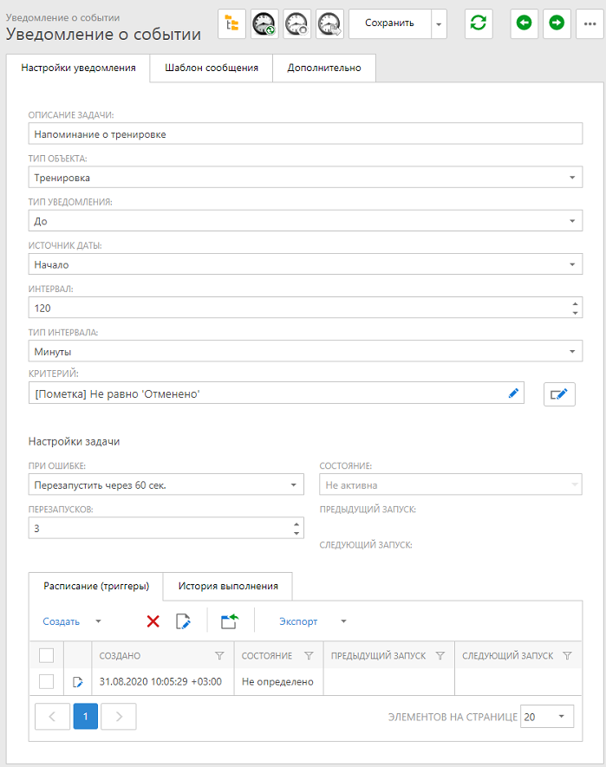
Task: Go to next record with green right arrow
Action: coord(557,23)
